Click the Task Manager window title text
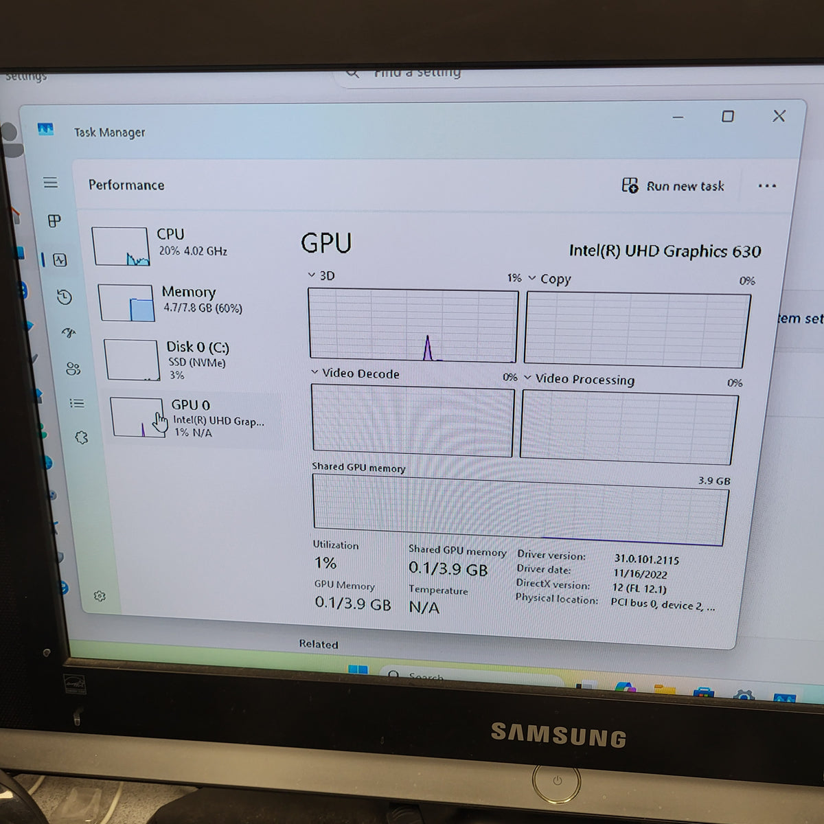Viewport: 824px width, 824px height. point(110,132)
